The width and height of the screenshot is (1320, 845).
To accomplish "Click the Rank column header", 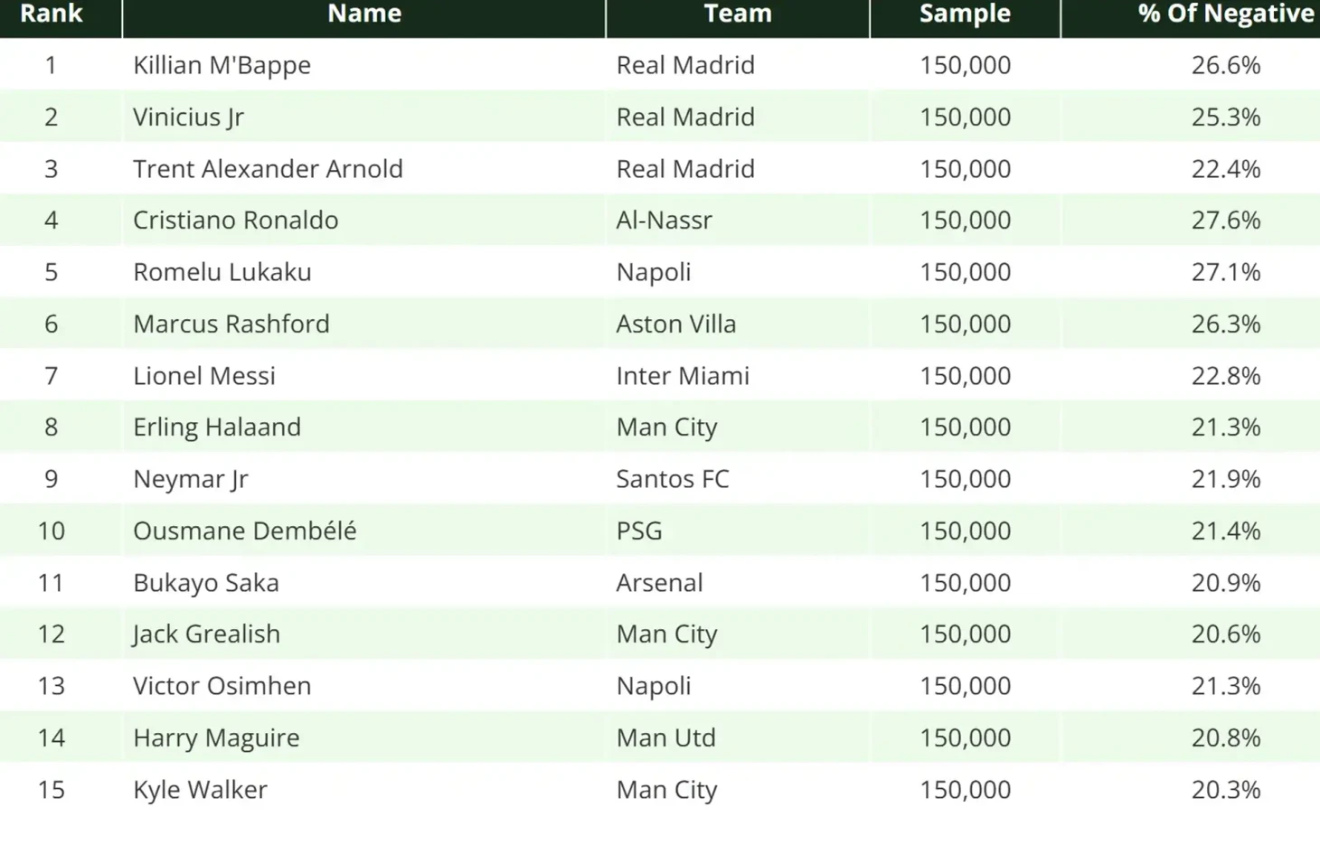I will pos(52,14).
